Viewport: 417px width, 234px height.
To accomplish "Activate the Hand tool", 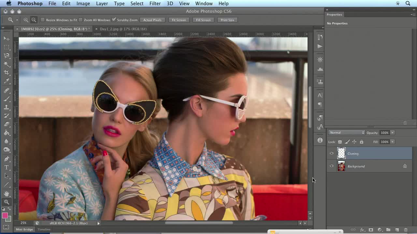I will (7, 193).
